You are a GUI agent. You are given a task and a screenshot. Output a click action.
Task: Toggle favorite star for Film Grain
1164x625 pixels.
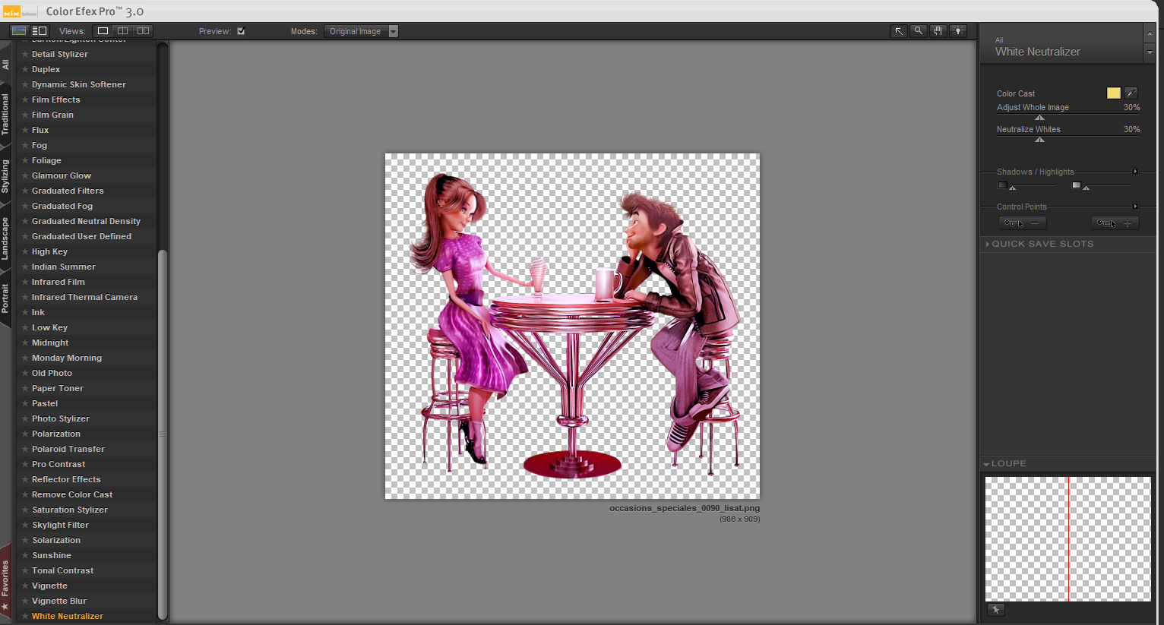(x=25, y=115)
